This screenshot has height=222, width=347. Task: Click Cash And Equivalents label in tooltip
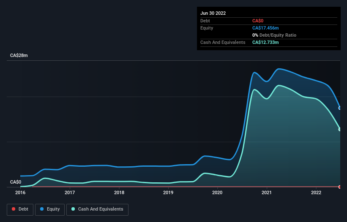pyautogui.click(x=223, y=42)
